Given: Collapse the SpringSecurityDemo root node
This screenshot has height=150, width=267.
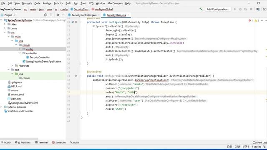Looking at the screenshot, I should click(1, 20).
